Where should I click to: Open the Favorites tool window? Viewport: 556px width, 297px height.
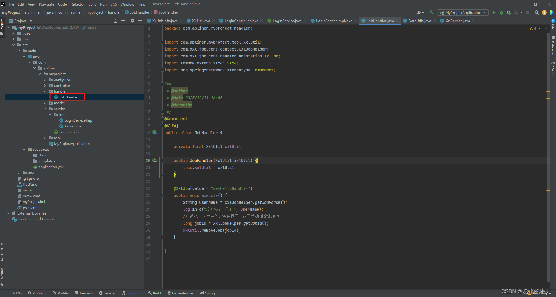pyautogui.click(x=2, y=276)
